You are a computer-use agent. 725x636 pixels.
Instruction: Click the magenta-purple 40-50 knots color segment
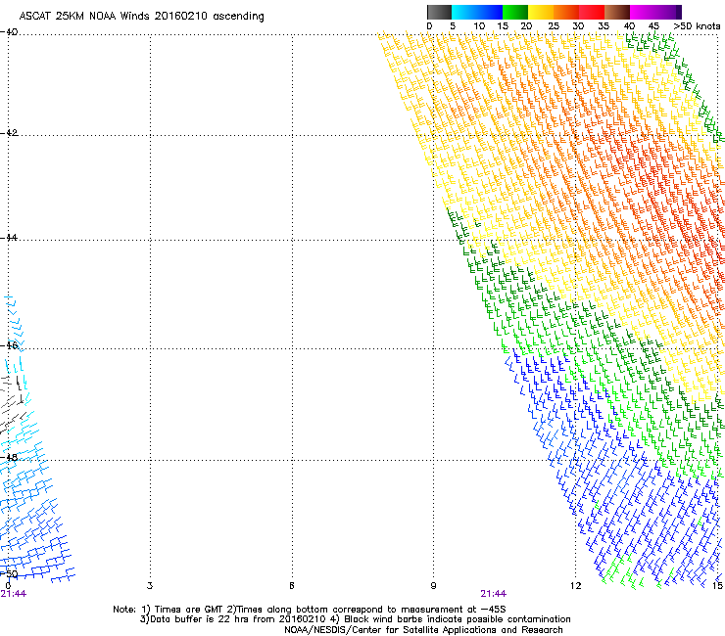pos(655,12)
